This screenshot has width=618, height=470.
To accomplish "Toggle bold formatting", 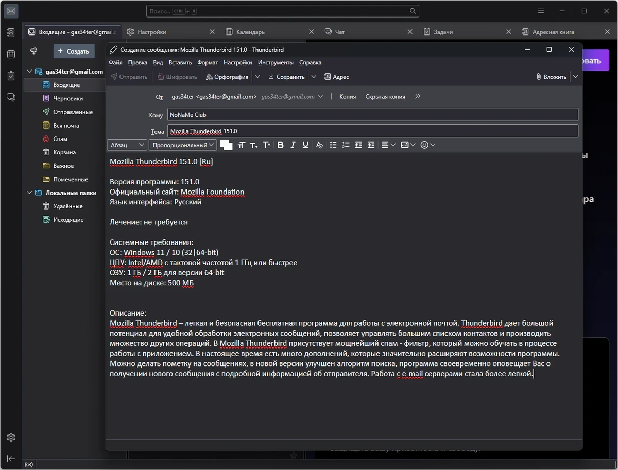I will (x=280, y=145).
